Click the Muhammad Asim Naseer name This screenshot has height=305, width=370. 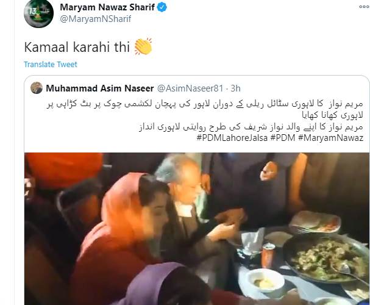tap(100, 88)
